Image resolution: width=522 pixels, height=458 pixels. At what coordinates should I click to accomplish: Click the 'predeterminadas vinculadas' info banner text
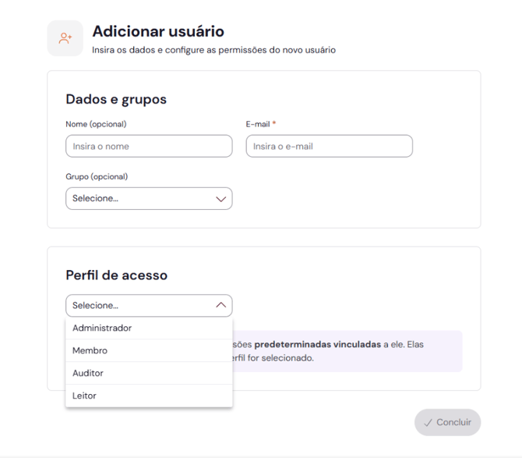(x=317, y=344)
